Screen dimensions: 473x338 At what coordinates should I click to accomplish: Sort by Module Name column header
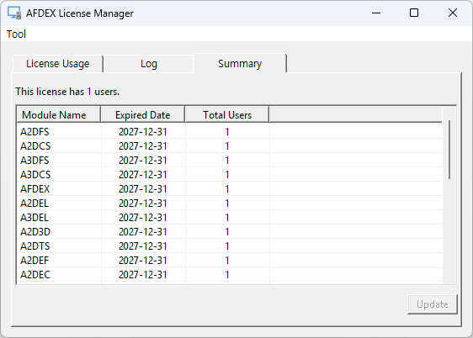pyautogui.click(x=58, y=115)
